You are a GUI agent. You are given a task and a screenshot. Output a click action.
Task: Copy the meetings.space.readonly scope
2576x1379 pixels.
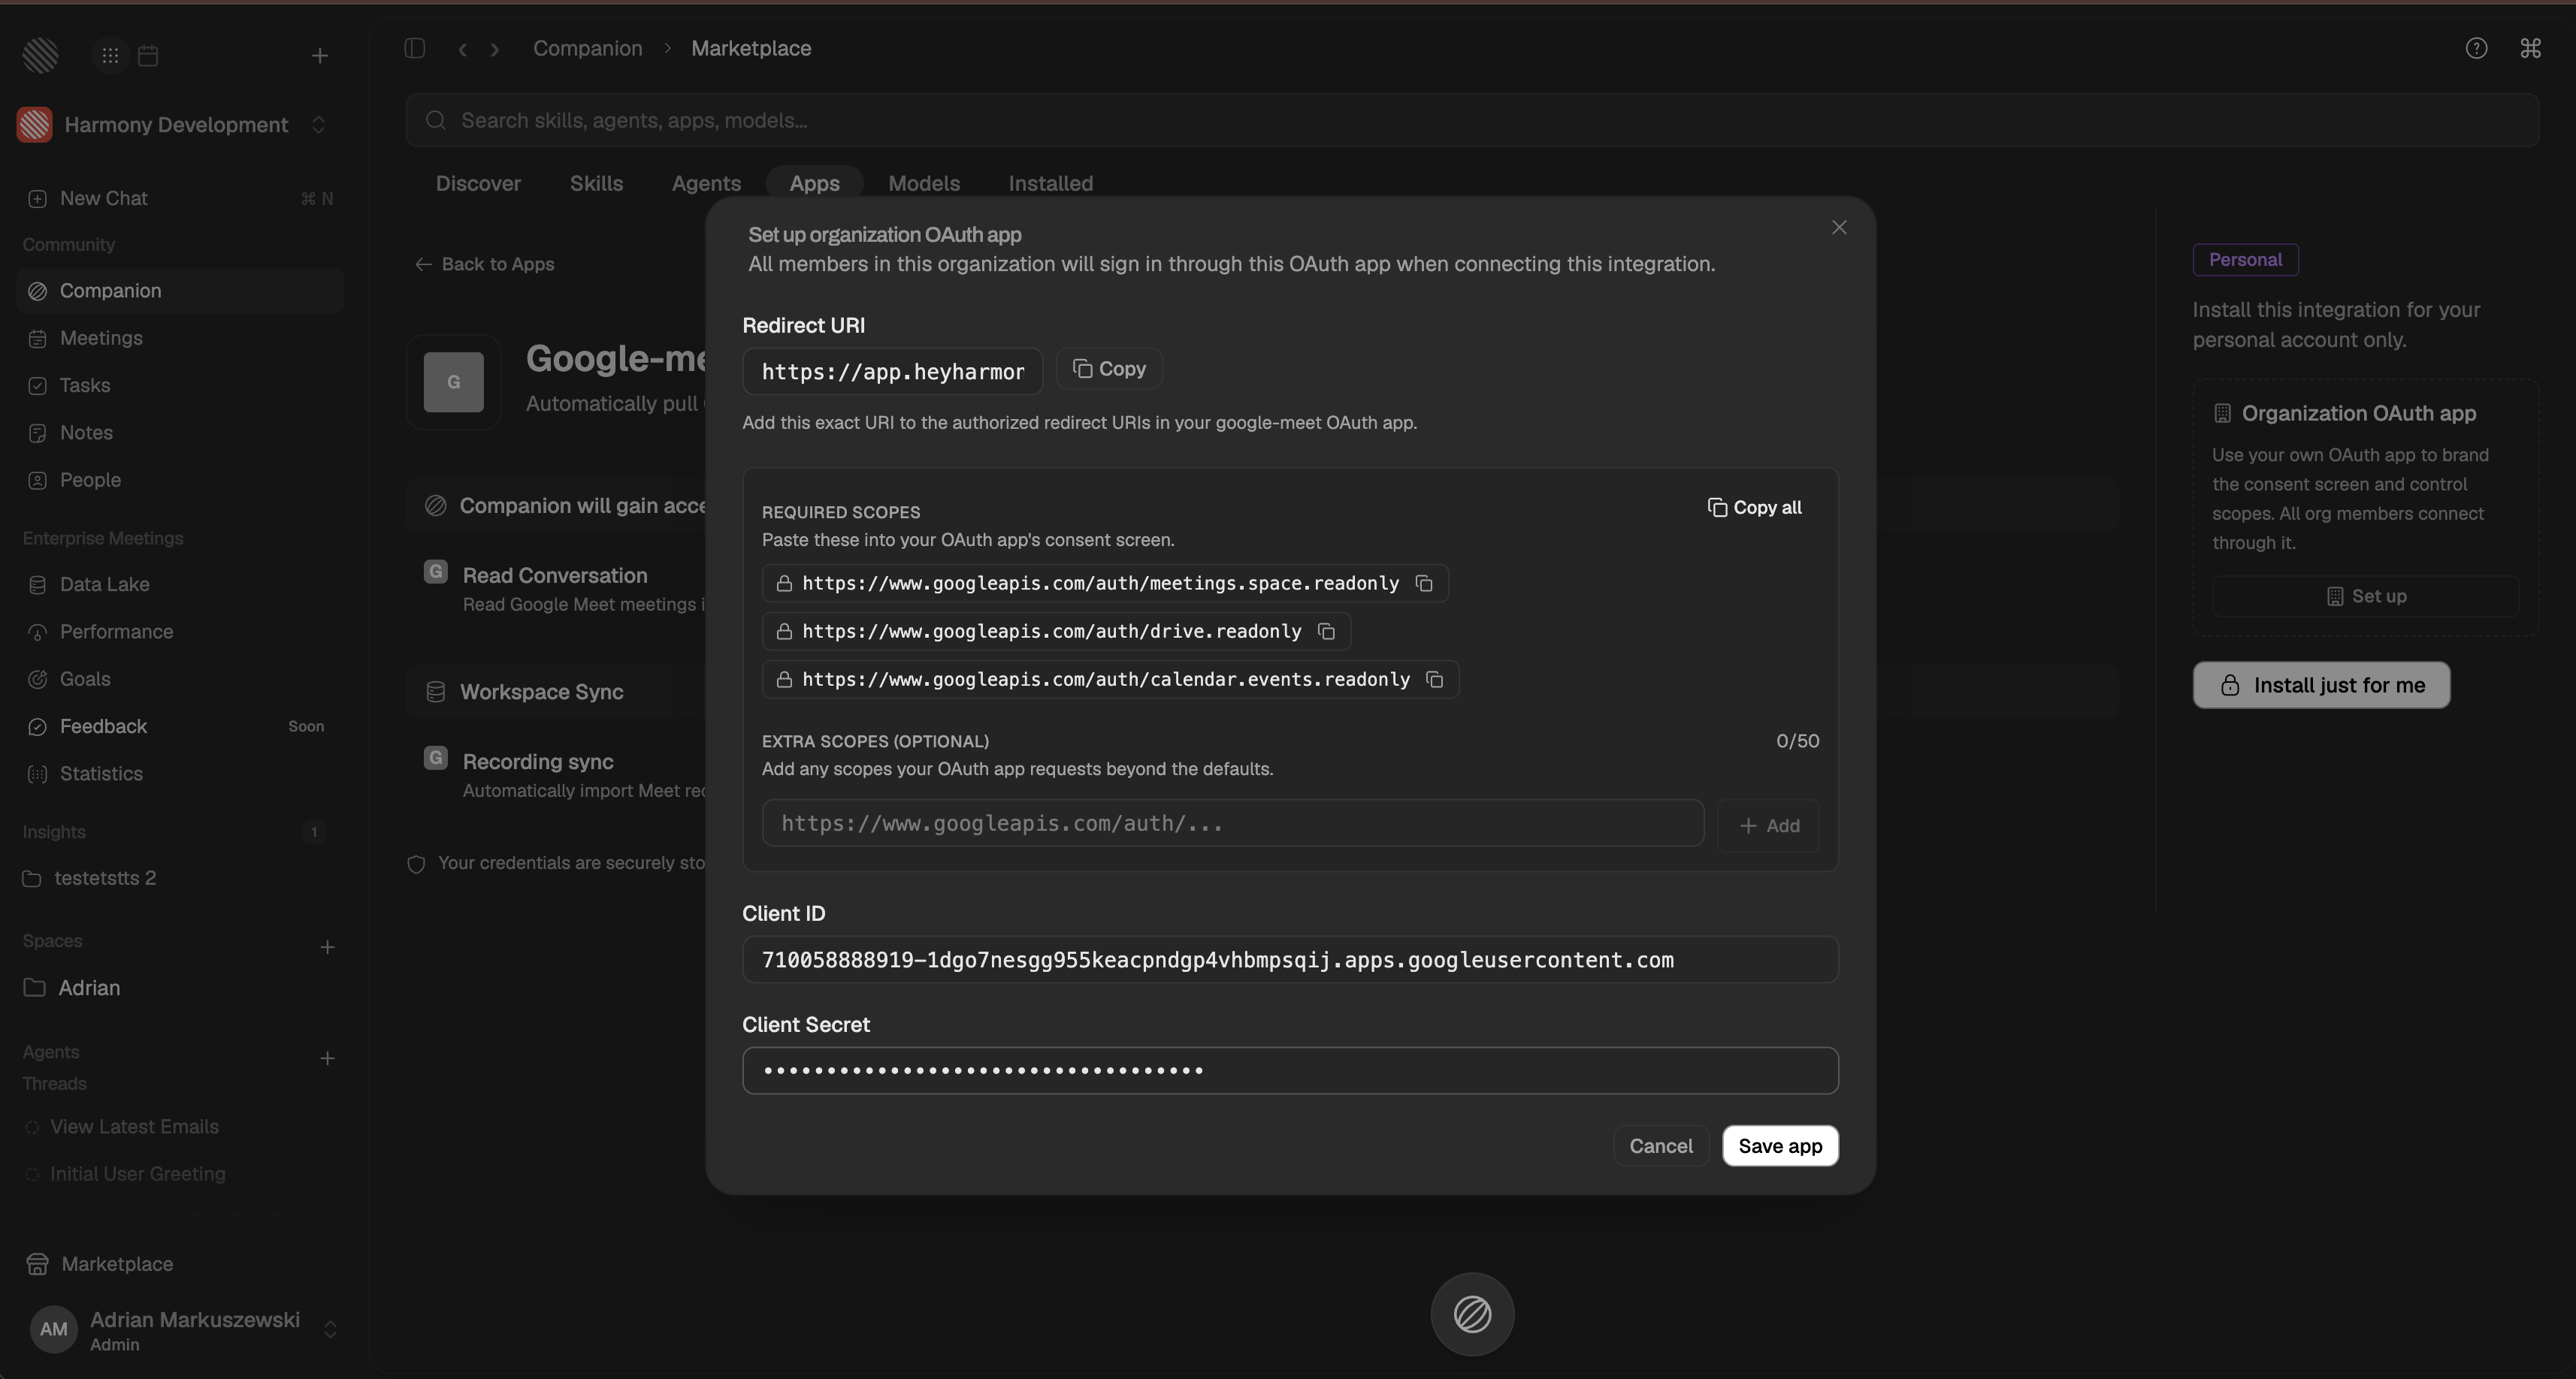click(1424, 584)
